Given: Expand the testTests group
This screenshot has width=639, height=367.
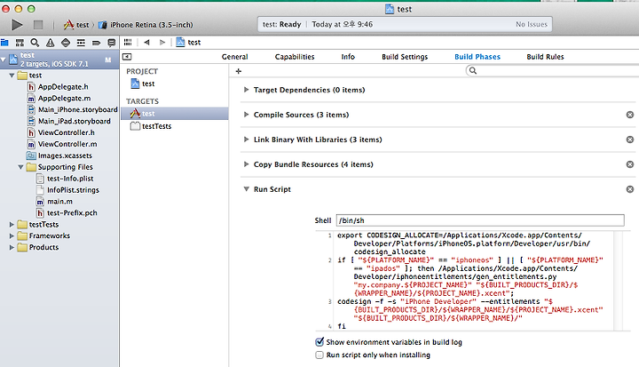Looking at the screenshot, I should pyautogui.click(x=12, y=225).
